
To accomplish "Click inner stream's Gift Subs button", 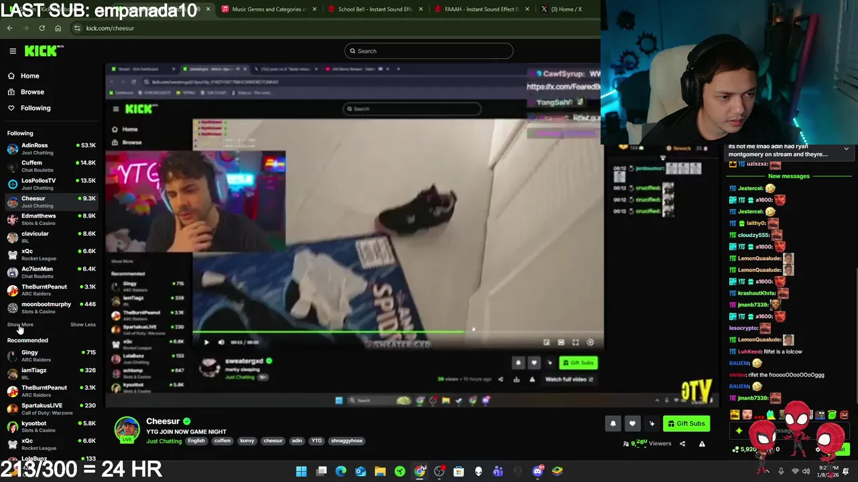I will point(578,363).
